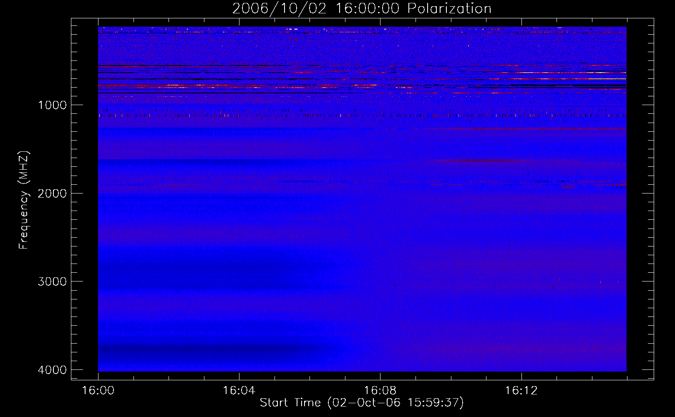Click the 16:00 time tick label

(x=98, y=391)
